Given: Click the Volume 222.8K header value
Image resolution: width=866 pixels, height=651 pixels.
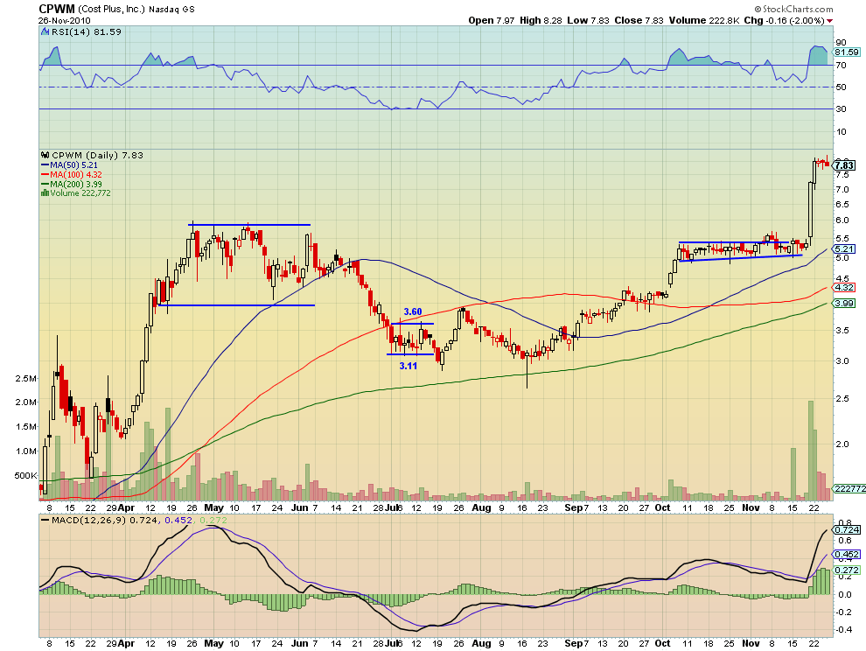Looking at the screenshot, I should pyautogui.click(x=704, y=20).
